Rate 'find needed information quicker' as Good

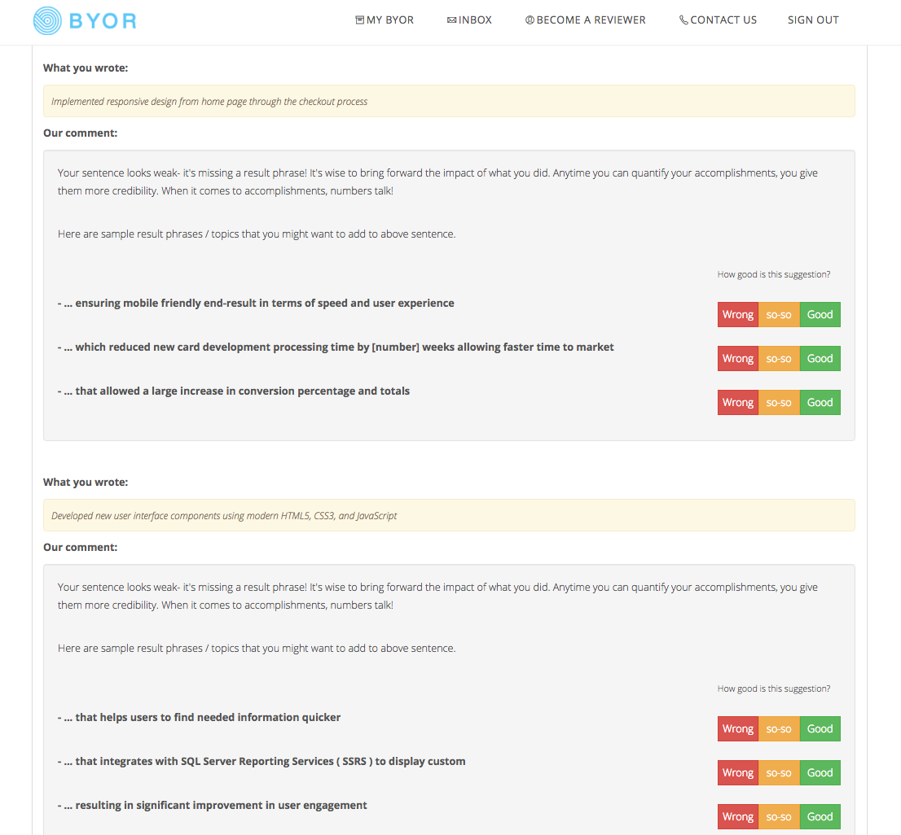pyautogui.click(x=820, y=729)
